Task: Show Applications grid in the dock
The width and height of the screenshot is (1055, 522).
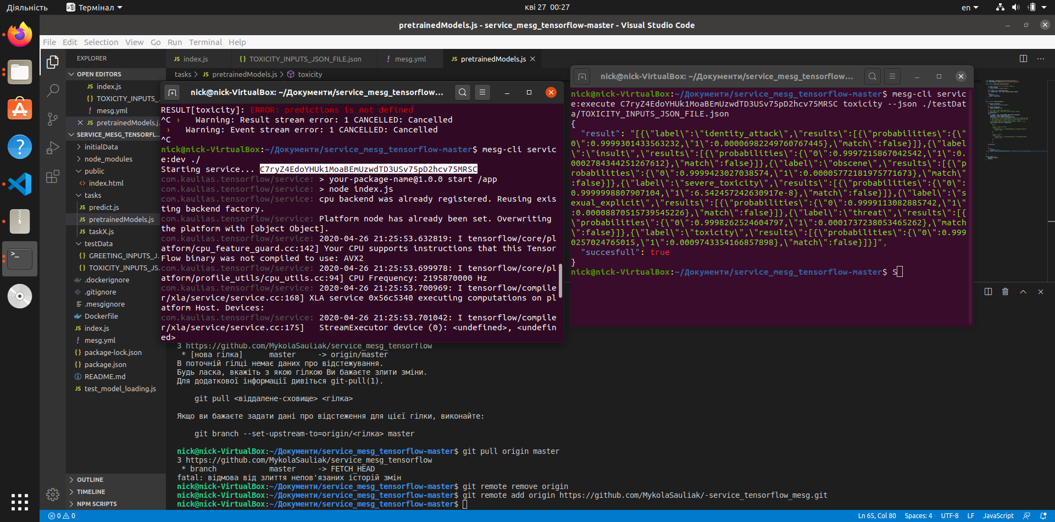Action: coord(20,502)
